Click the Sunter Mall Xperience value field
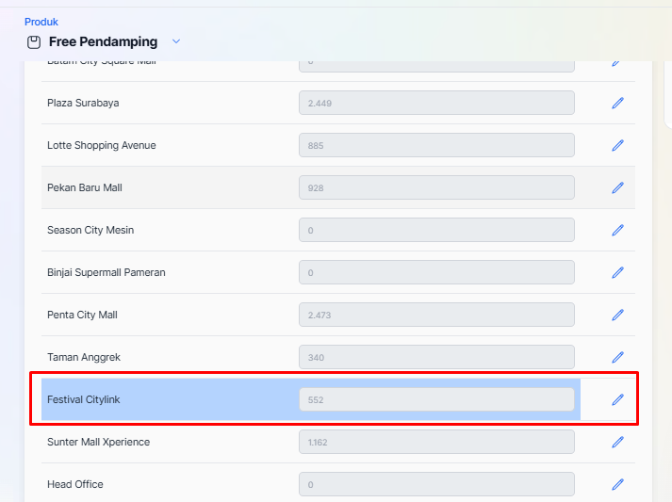 [x=436, y=442]
